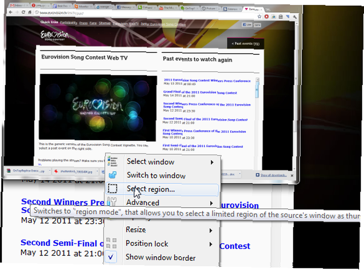Expand Resize submenu arrow

[x=211, y=230]
